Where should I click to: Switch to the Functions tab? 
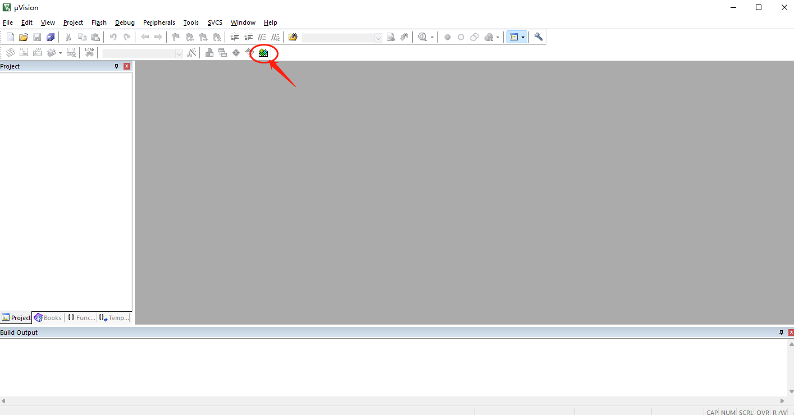pyautogui.click(x=81, y=318)
